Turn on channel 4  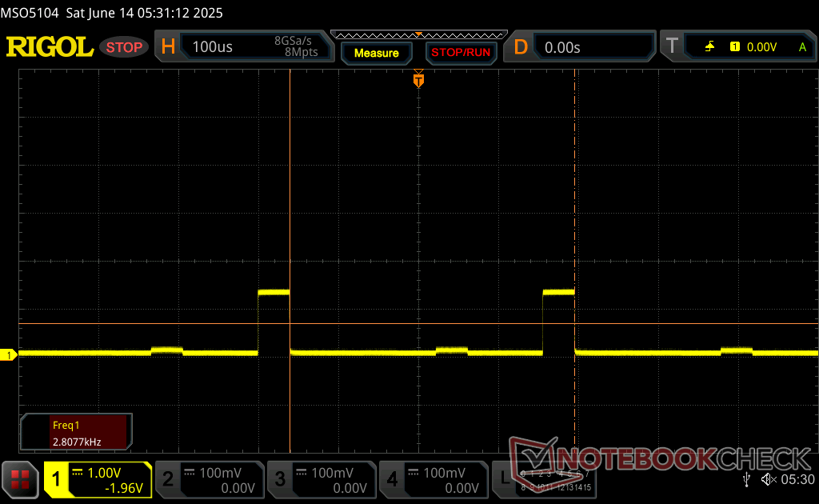(433, 479)
